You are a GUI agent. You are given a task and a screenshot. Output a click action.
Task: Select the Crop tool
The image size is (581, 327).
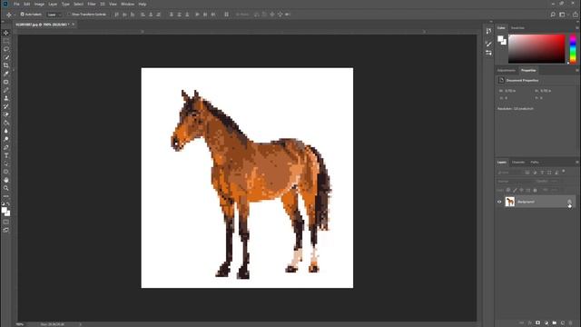click(x=6, y=65)
